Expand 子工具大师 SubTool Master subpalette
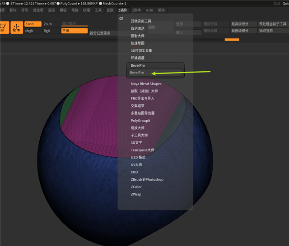This screenshot has width=289, height=246. (139, 135)
